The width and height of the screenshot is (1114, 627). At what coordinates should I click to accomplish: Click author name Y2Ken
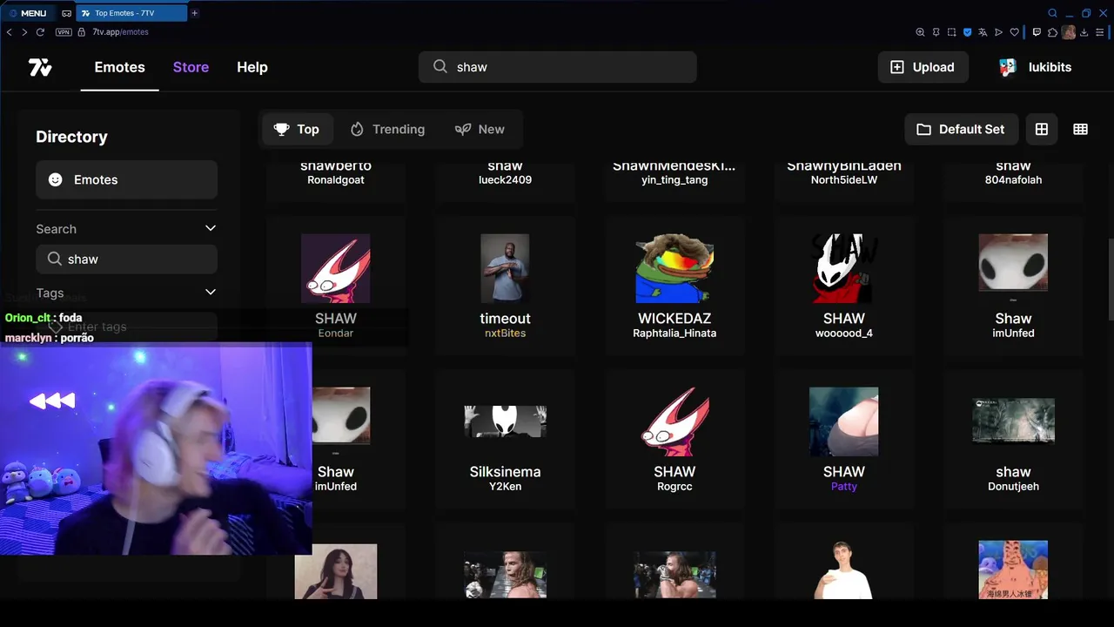point(505,487)
